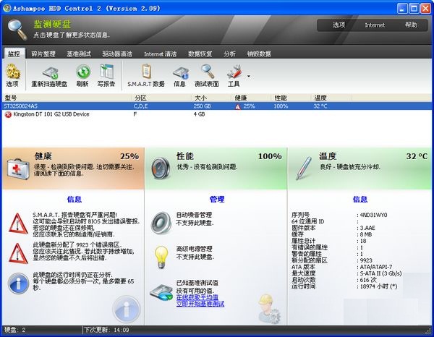
Task: Select the ST3250824AS drive row
Action: tap(217, 106)
